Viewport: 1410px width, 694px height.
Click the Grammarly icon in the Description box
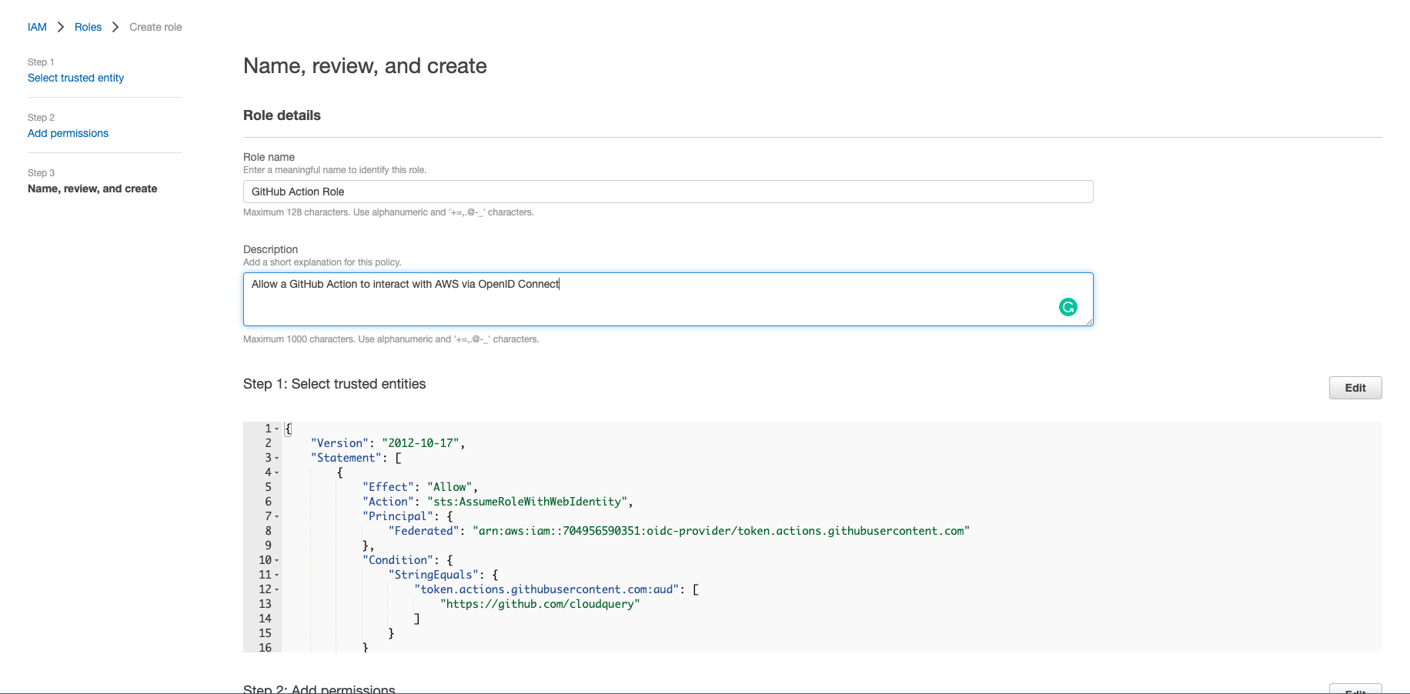(x=1068, y=307)
